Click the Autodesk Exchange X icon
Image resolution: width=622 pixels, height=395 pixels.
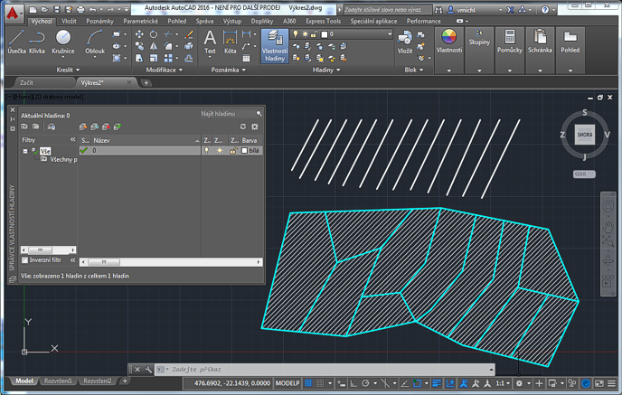(x=511, y=10)
